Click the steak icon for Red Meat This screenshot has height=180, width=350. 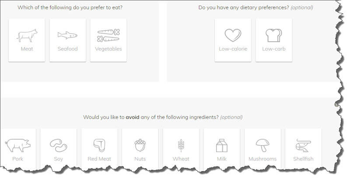[x=99, y=146]
